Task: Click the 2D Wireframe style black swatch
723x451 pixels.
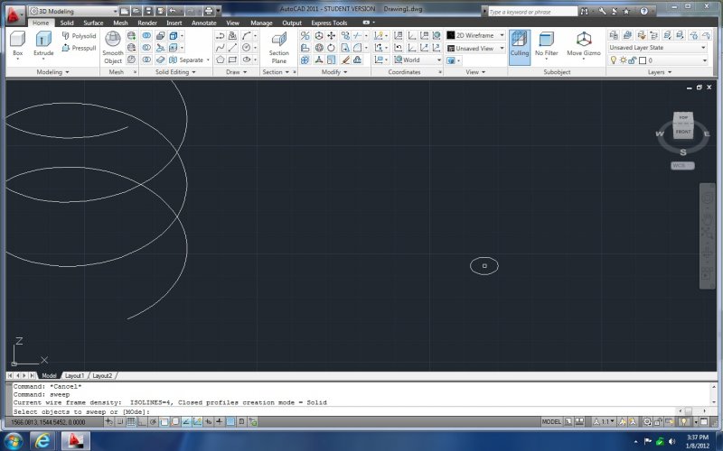Action: [450, 35]
